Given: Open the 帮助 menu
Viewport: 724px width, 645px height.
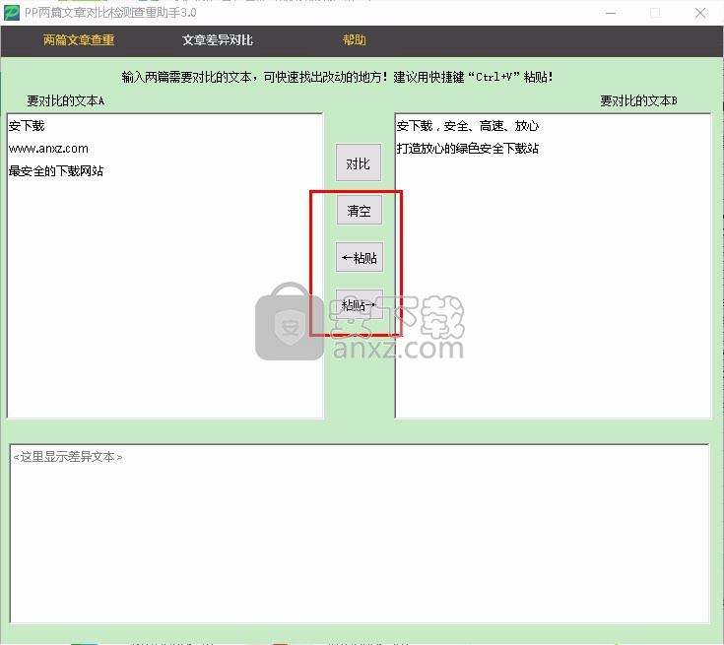Looking at the screenshot, I should point(355,40).
